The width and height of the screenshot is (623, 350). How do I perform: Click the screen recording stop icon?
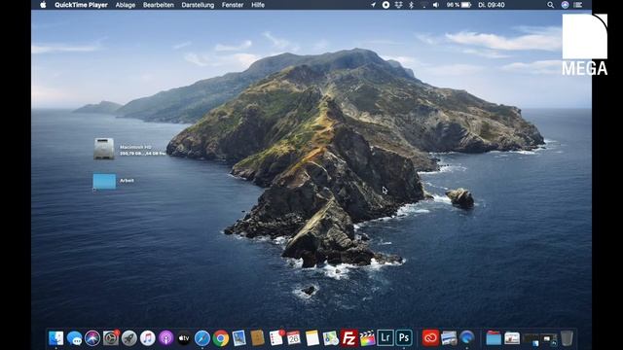point(385,5)
